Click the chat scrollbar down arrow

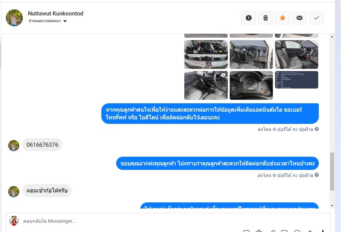click(x=332, y=205)
